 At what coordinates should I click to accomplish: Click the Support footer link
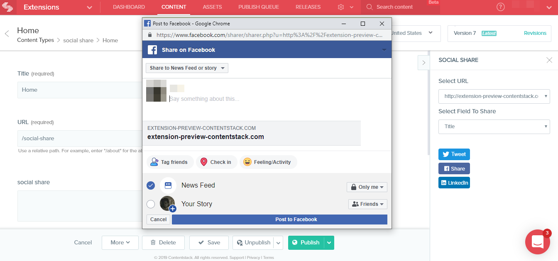point(237,258)
